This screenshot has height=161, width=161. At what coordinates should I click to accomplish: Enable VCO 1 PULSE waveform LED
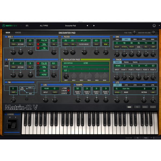[x=38, y=41]
